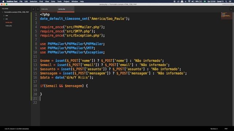Open the Tab Size selector in status bar
The width and height of the screenshot is (234, 131).
[x=214, y=129]
